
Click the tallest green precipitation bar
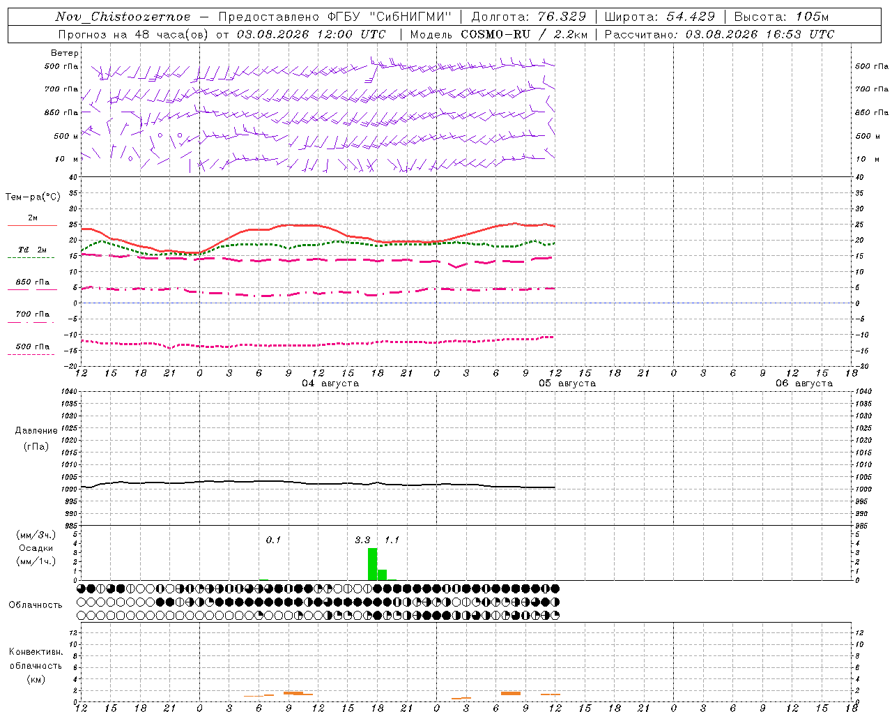(372, 563)
